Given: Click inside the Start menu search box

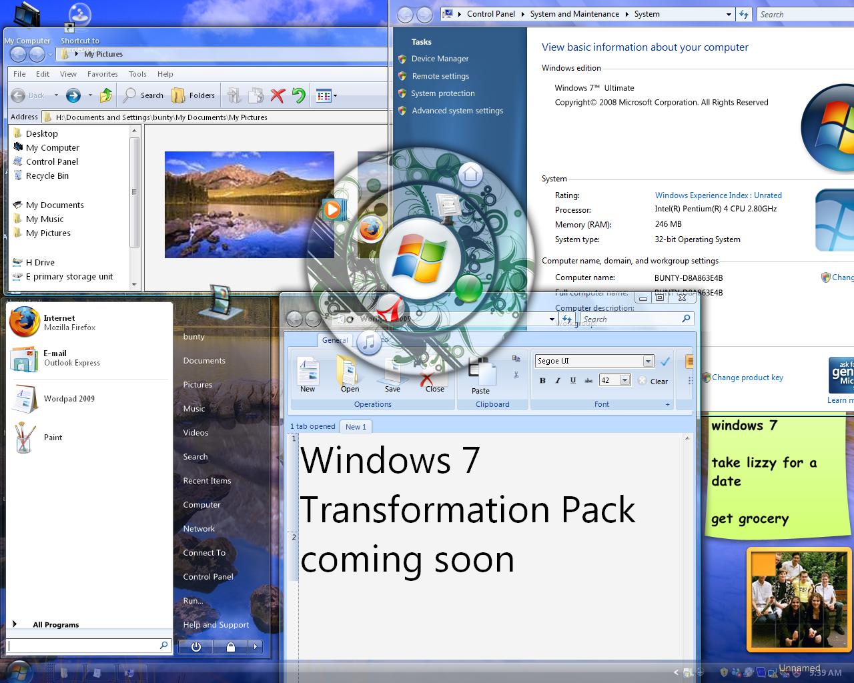Looking at the screenshot, I should [87, 646].
